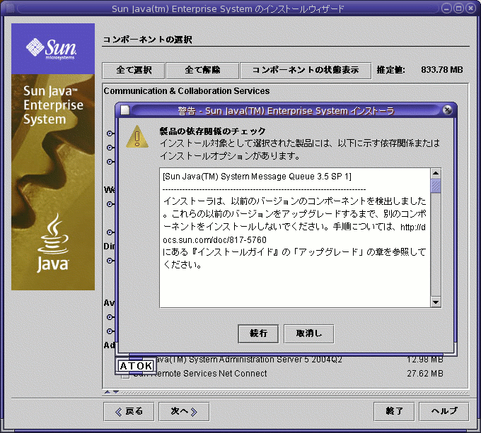The height and width of the screenshot is (433, 481).
Task: Click the 戻る (Back) button
Action: coord(129,412)
